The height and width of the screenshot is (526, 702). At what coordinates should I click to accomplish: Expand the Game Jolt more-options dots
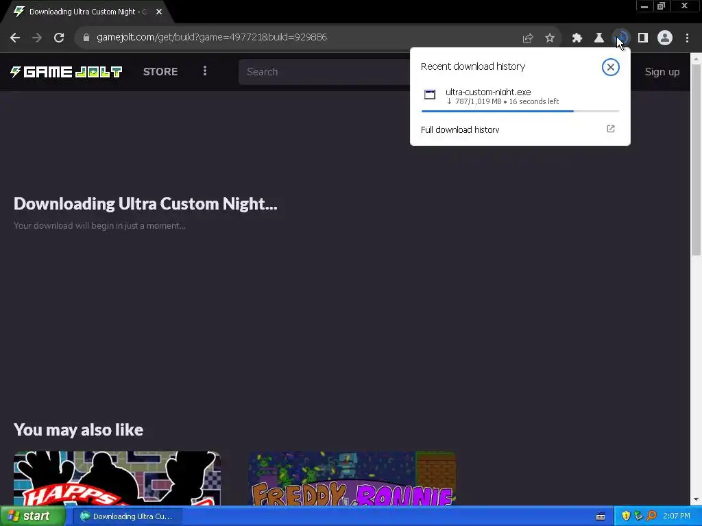click(x=204, y=71)
